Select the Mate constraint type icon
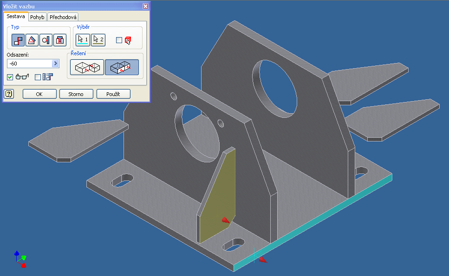The height and width of the screenshot is (276, 449). [18, 40]
